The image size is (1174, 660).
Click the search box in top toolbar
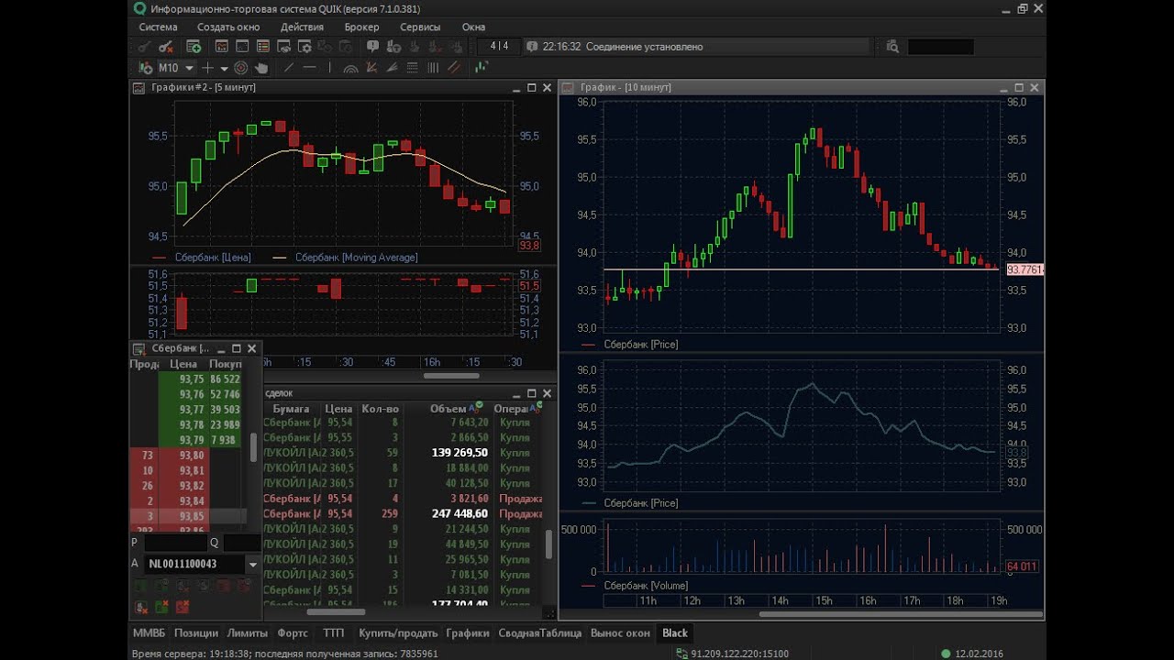coord(940,47)
